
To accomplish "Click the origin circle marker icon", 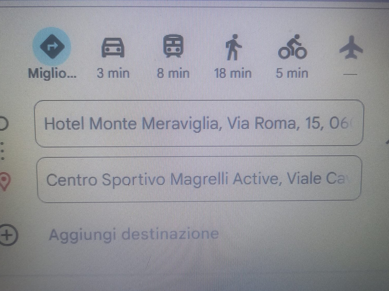I will click(x=4, y=123).
